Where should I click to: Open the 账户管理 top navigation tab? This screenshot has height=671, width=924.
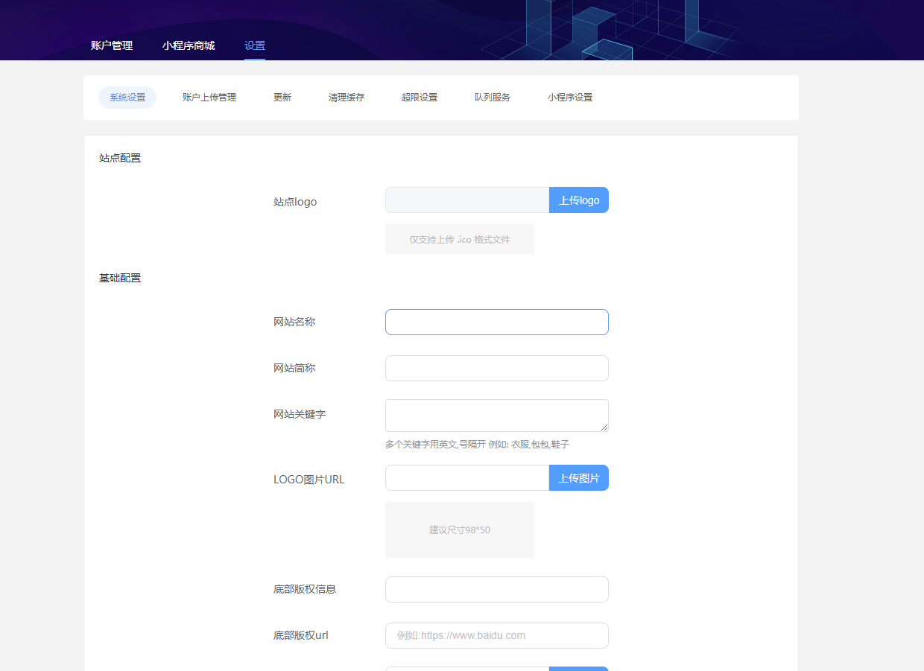coord(112,45)
